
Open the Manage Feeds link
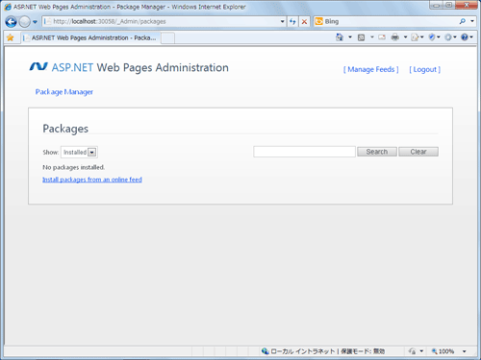[371, 69]
